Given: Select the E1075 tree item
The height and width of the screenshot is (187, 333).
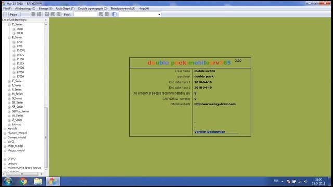Looking at the screenshot, I should (20, 55).
